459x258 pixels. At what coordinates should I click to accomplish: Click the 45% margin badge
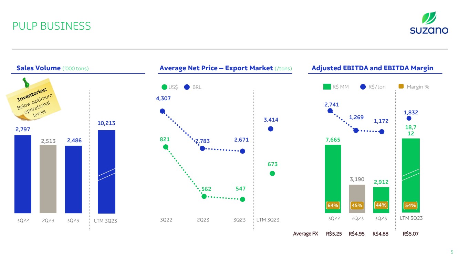[357, 205]
